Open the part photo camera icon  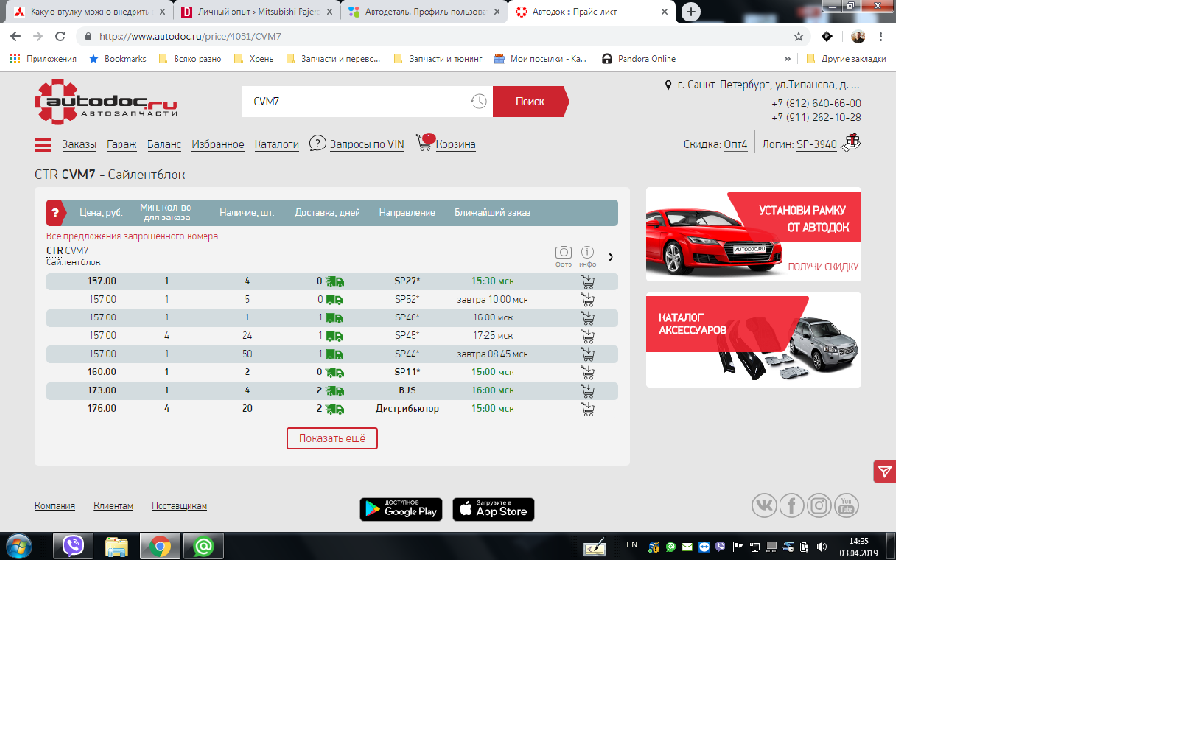point(563,253)
